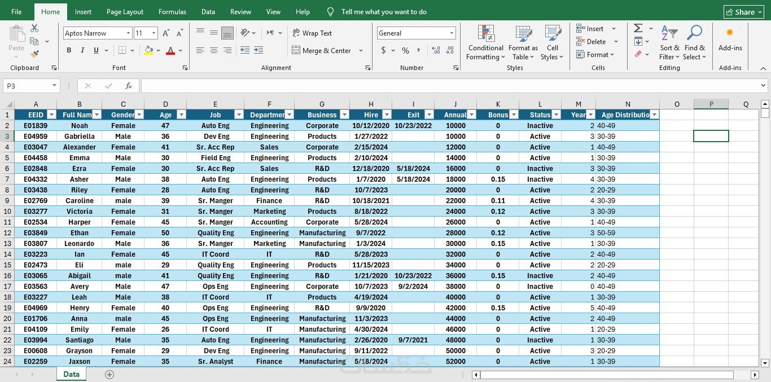Align text right
This screenshot has width=771, height=382.
pyautogui.click(x=227, y=50)
